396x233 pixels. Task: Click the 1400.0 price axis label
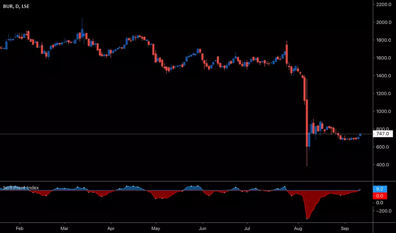coord(384,75)
